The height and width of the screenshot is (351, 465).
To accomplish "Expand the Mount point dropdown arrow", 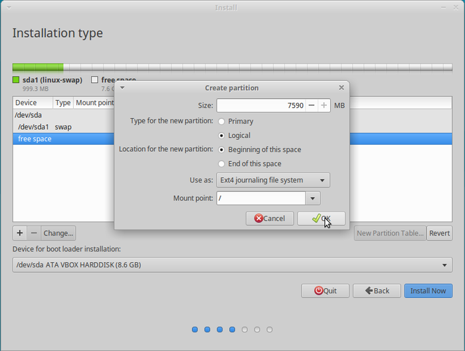I will click(x=313, y=198).
